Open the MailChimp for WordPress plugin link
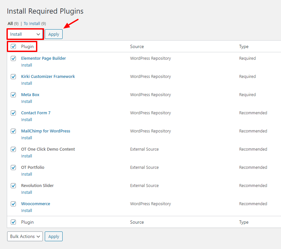This screenshot has height=249, width=281. point(45,131)
